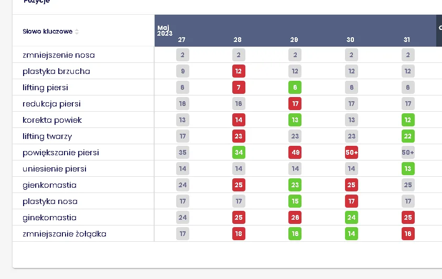Open the zmniejszanie żołądka keyword
The image size is (442, 279).
coord(64,234)
